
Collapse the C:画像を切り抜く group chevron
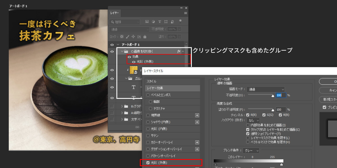pos(122,52)
